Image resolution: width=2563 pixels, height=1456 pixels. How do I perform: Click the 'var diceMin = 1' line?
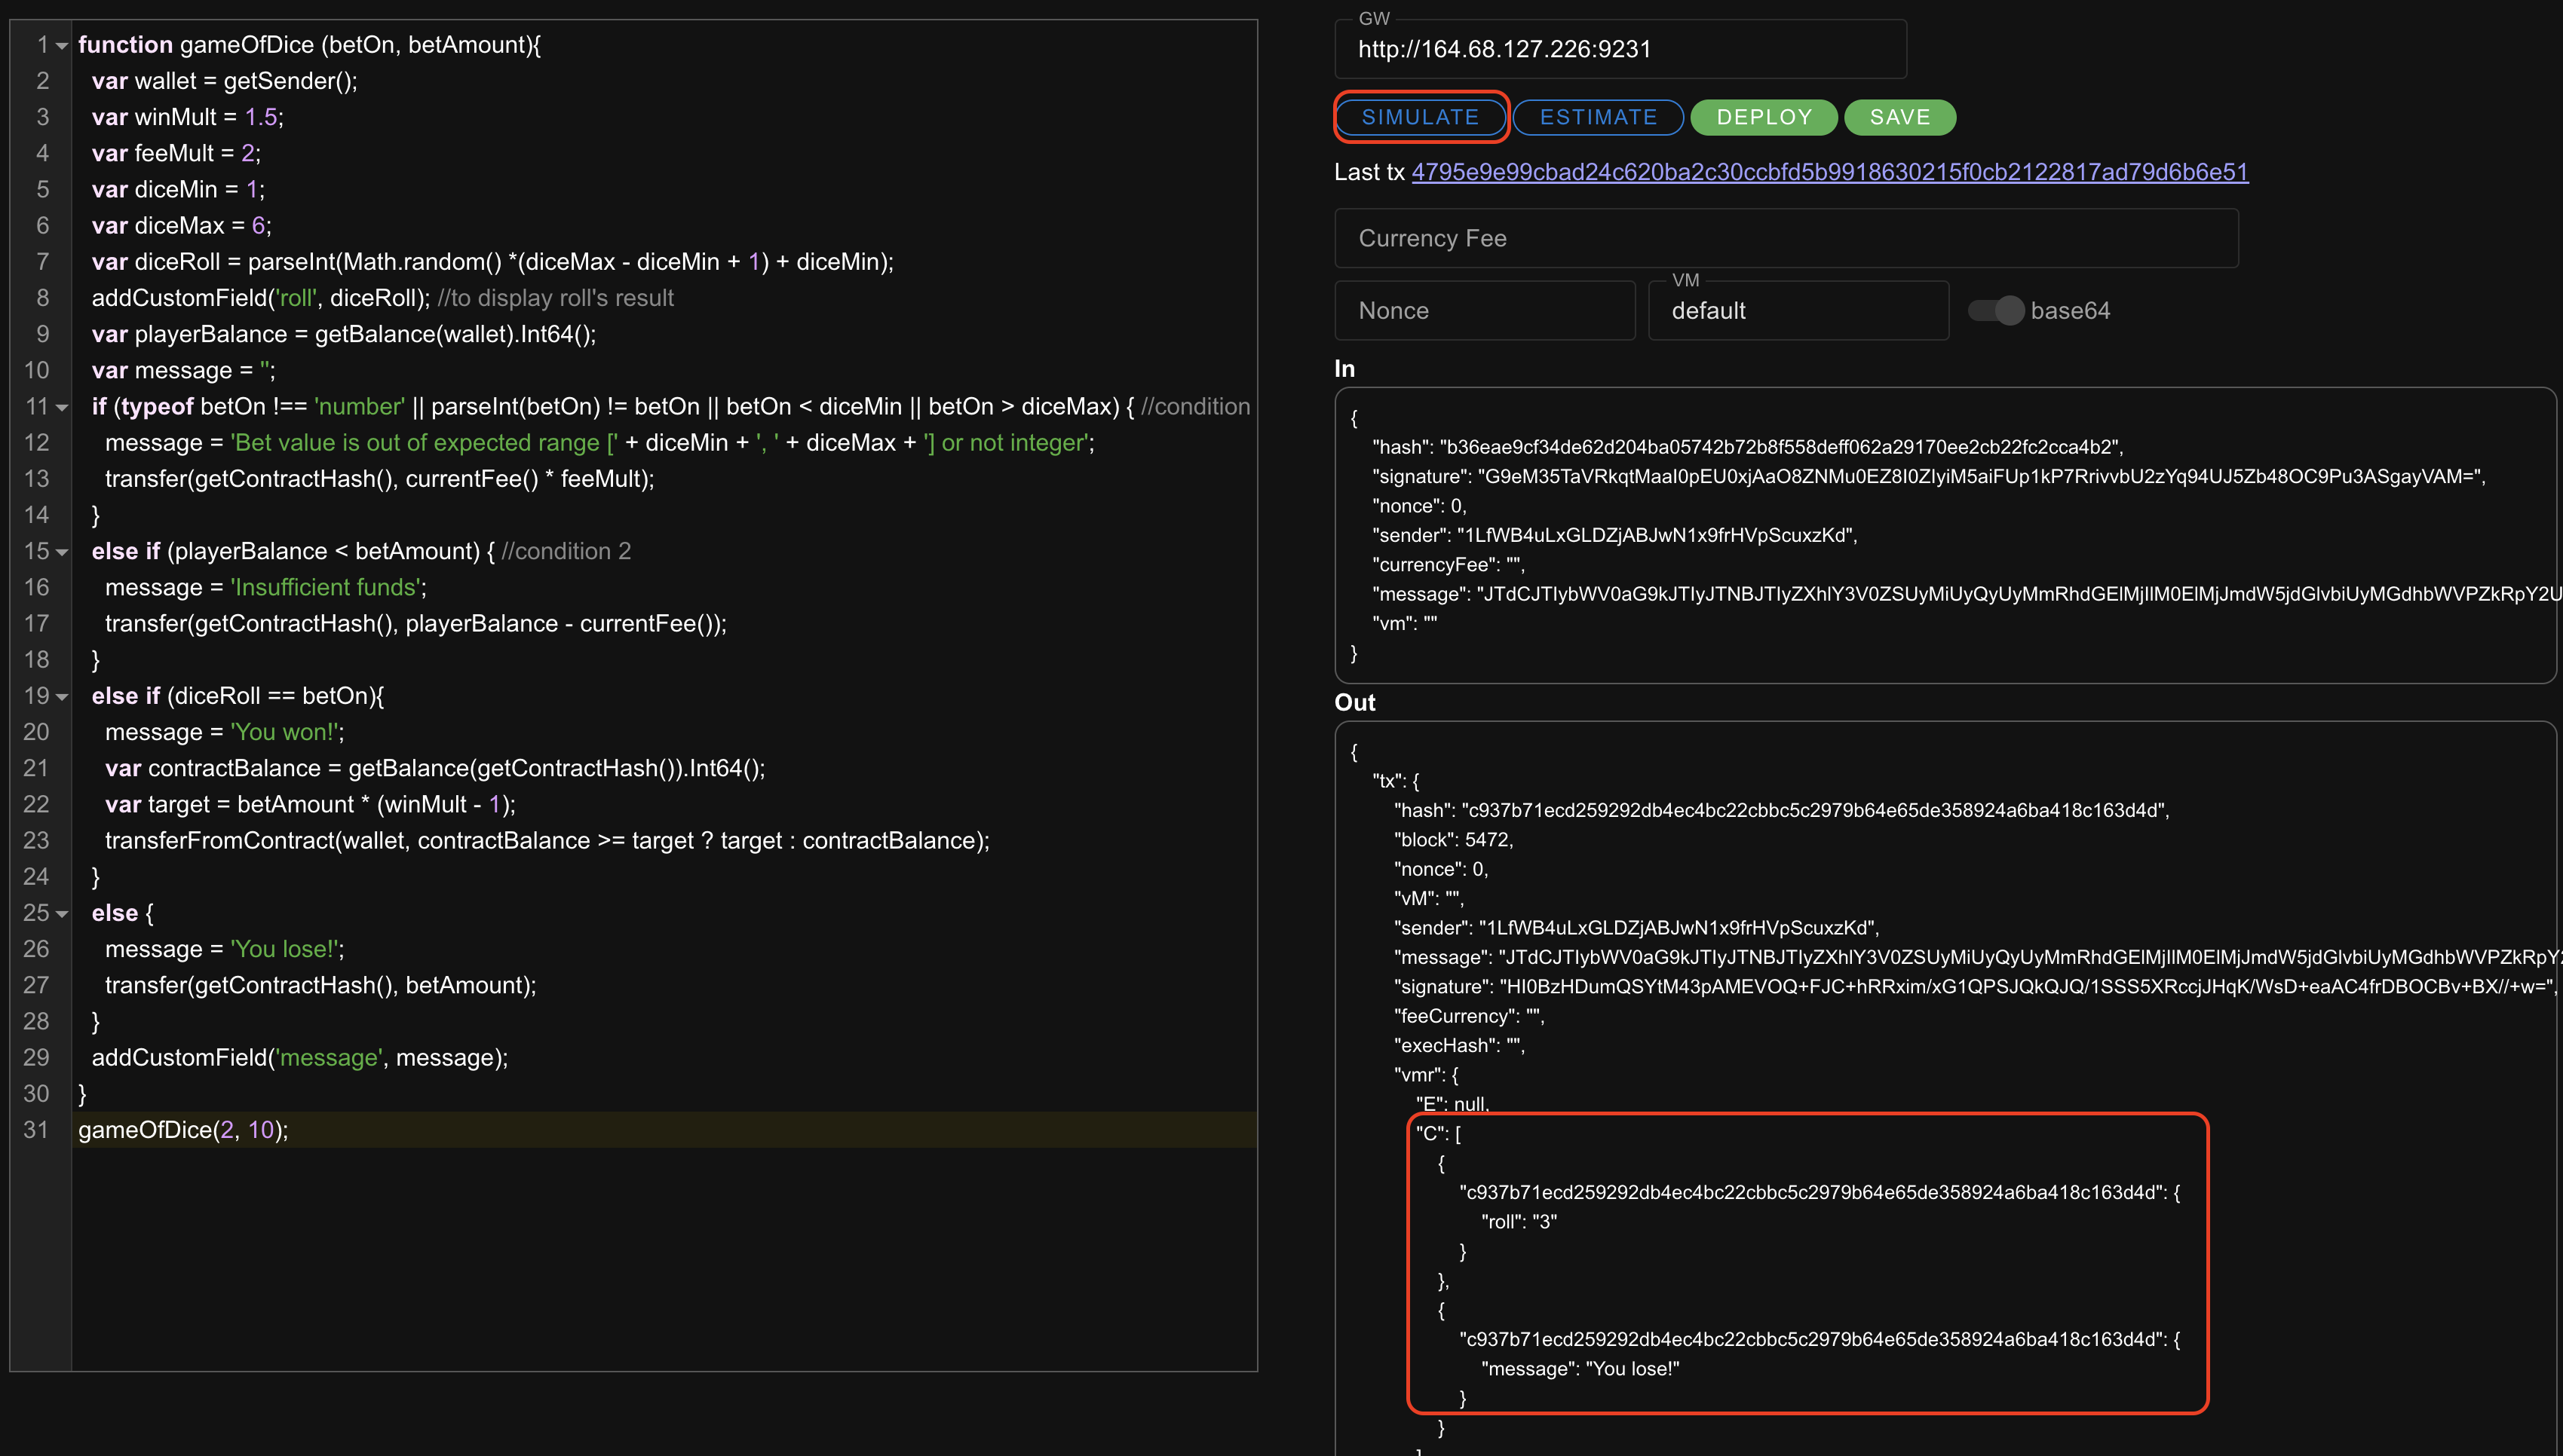coord(178,190)
